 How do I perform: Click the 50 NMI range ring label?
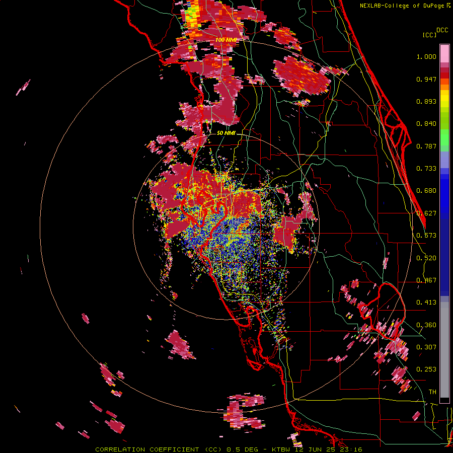pos(226,133)
